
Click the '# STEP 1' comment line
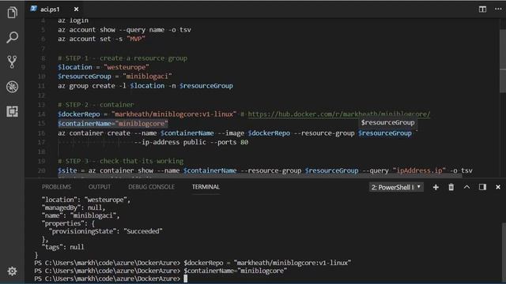pos(123,58)
